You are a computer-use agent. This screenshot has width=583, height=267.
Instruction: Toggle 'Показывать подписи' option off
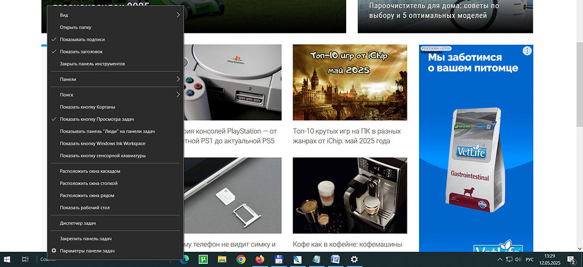pos(82,39)
